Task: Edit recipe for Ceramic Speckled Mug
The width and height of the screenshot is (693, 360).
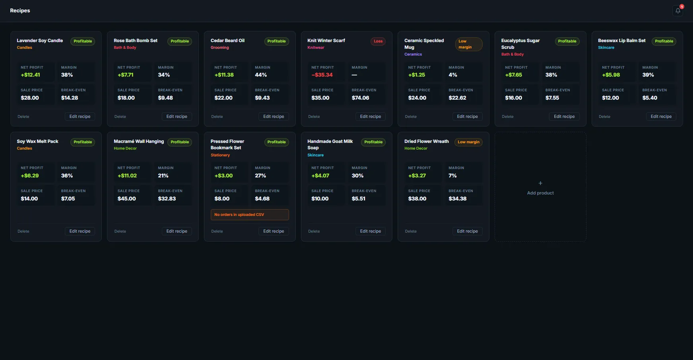Action: (x=467, y=117)
